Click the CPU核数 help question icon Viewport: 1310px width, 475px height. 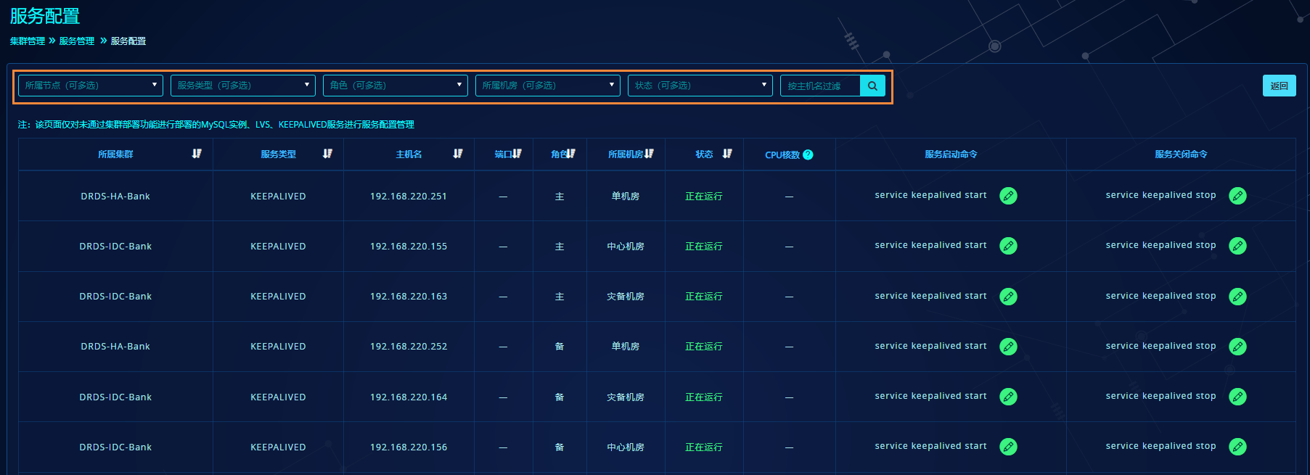808,154
